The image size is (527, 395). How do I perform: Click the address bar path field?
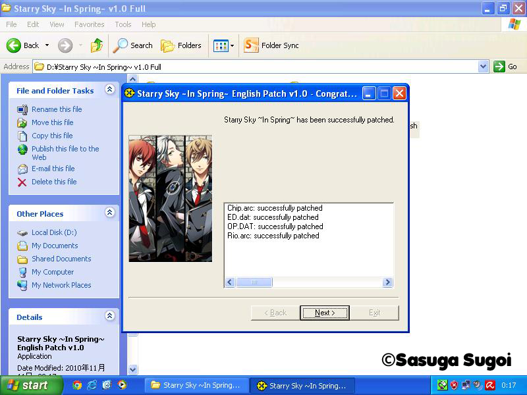(256, 67)
